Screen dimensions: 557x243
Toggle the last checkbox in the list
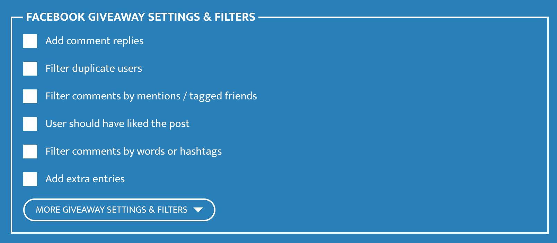click(x=30, y=179)
